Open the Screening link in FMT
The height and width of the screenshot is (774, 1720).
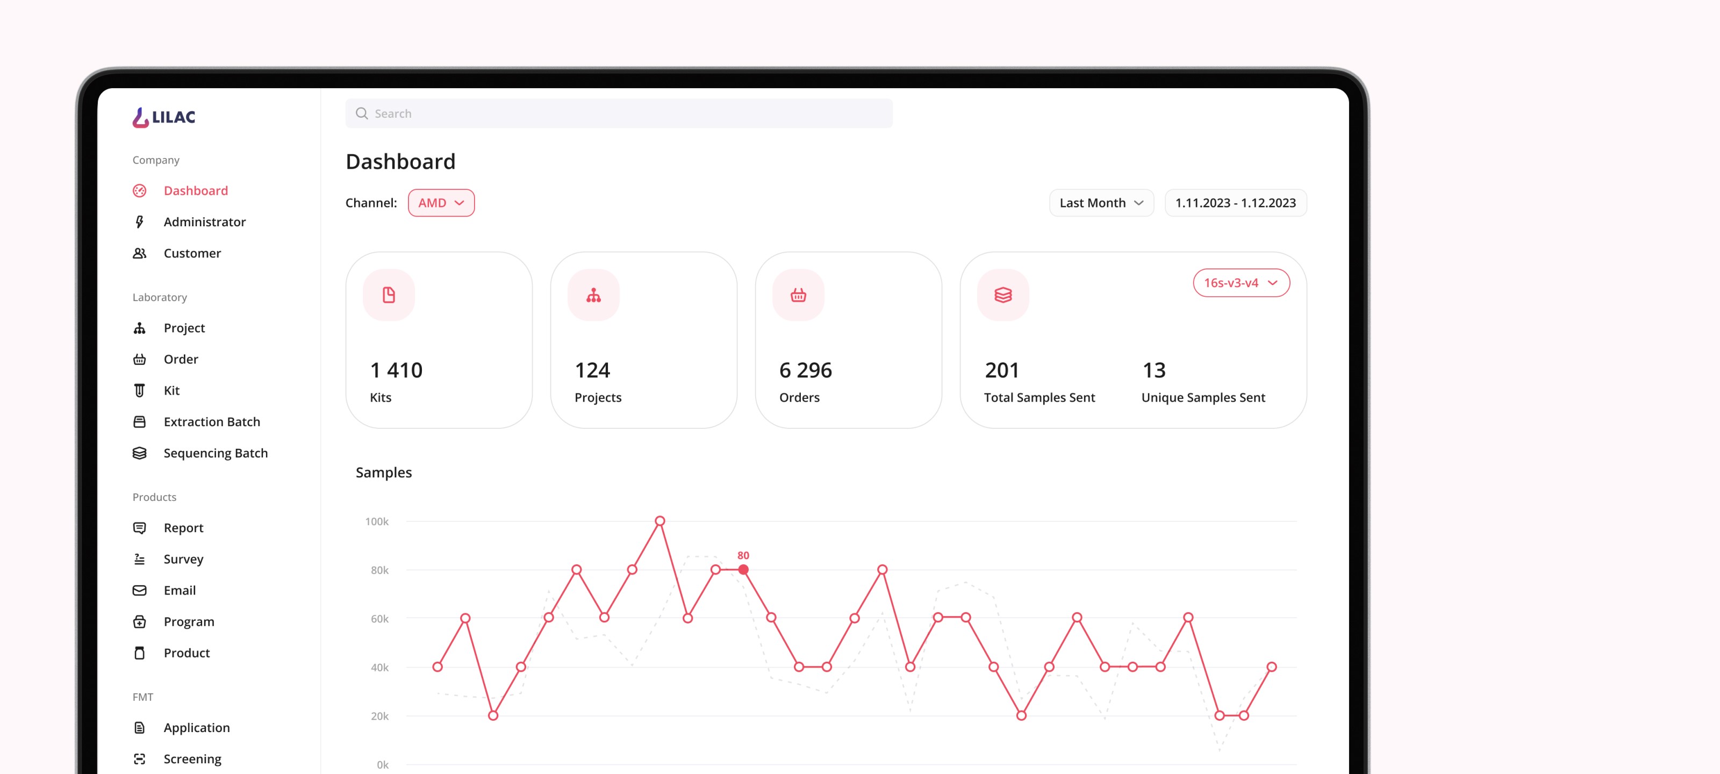coord(192,758)
